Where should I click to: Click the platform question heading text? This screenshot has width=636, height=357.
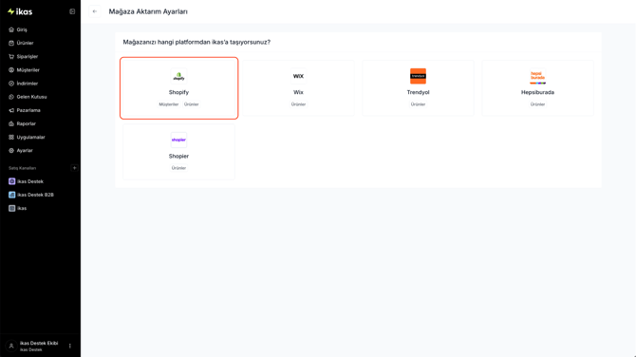pos(196,42)
